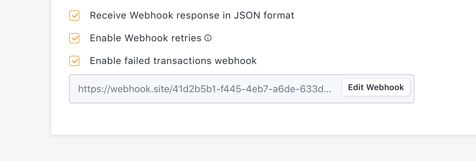Edit the webhook URL via Edit Webhook
This screenshot has height=161, width=476.
pyautogui.click(x=376, y=87)
